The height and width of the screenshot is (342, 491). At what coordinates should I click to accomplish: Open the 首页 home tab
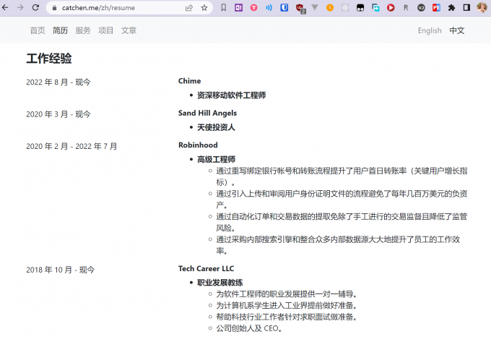(x=38, y=30)
